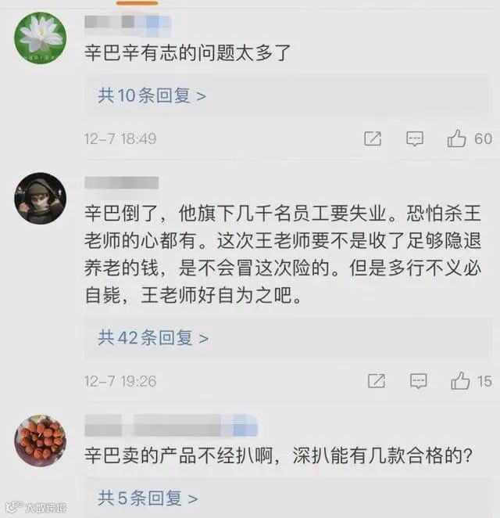Open blurred username above 辛巴卖的产品 comment
Image resolution: width=500 pixels, height=518 pixels.
pos(171,426)
